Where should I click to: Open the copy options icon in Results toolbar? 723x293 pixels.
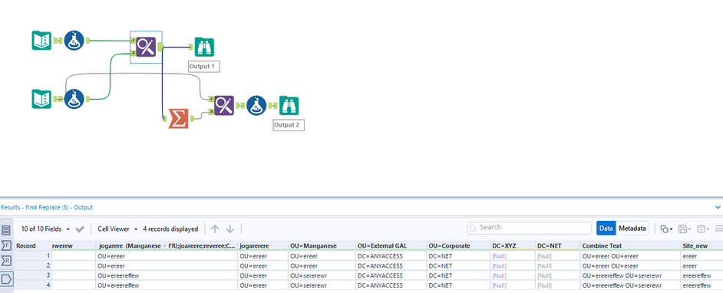[x=666, y=229]
